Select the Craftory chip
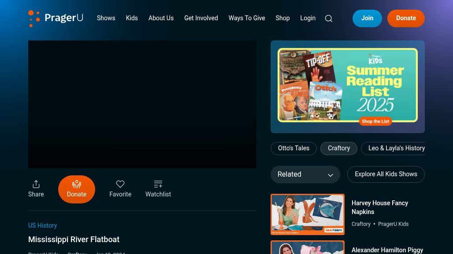 339,148
